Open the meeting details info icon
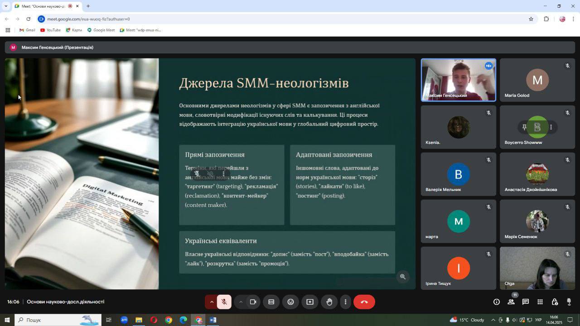580x326 pixels. 497,302
